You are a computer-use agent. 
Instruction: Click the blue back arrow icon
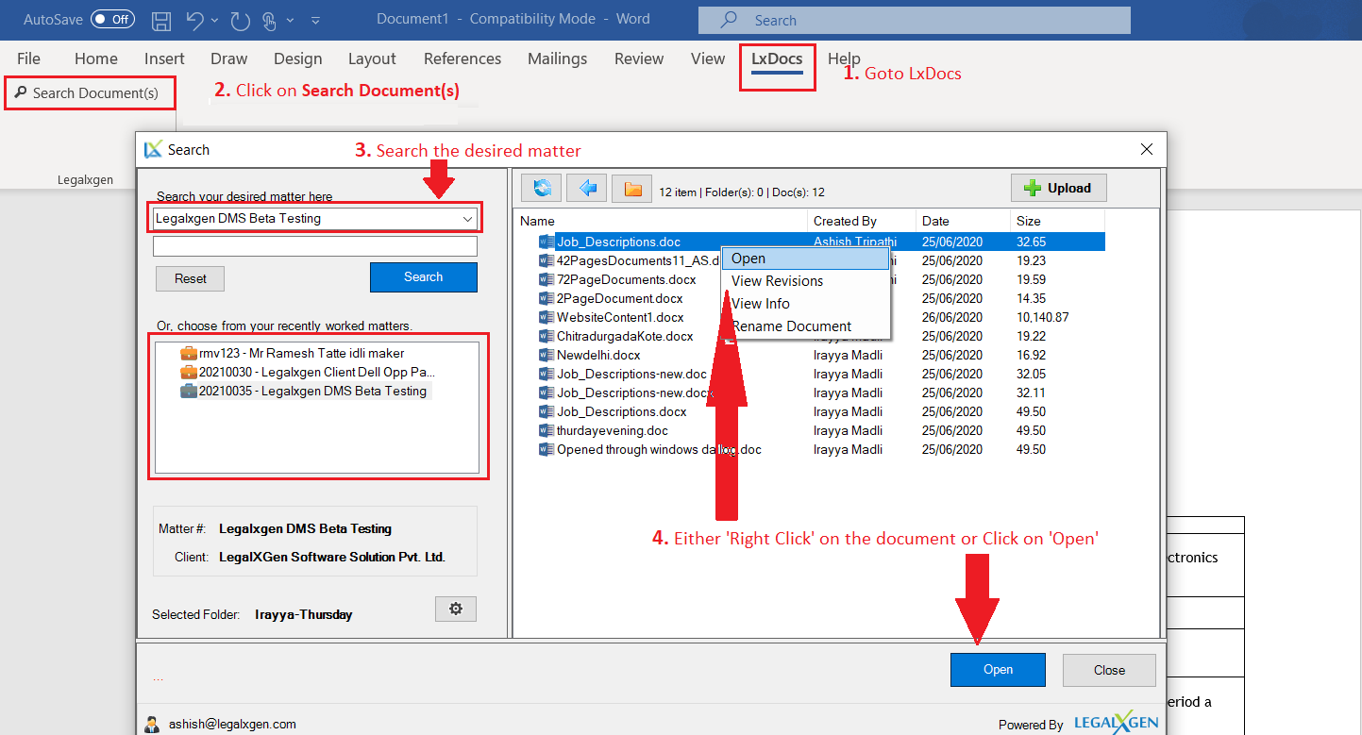point(587,189)
